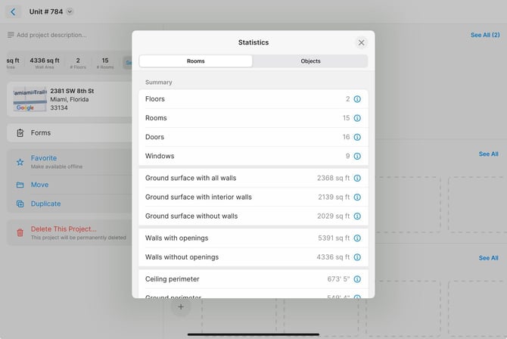
Task: Click the Move folder icon
Action: coord(20,185)
